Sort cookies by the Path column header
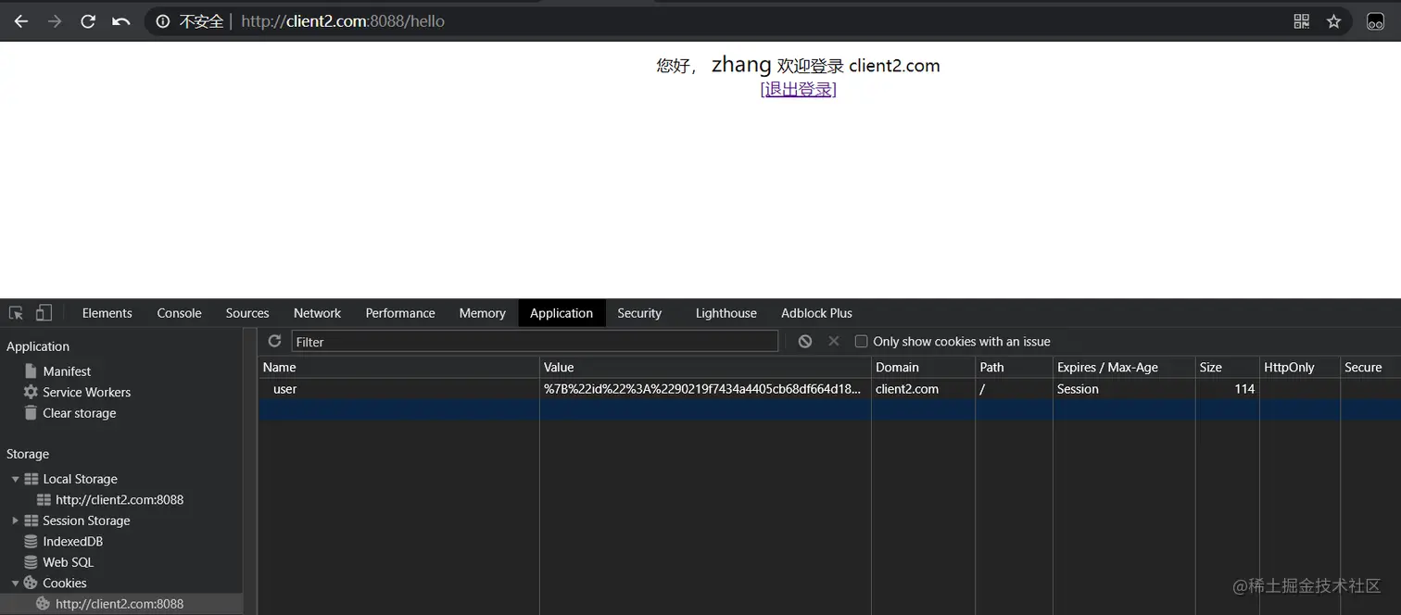1401x615 pixels. (x=1014, y=367)
